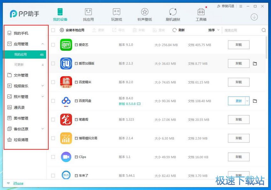The image size is (271, 190).
Task: Expand the device list triangle beside iPhone
Action: pyautogui.click(x=8, y=183)
